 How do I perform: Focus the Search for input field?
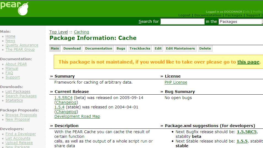click(182, 21)
